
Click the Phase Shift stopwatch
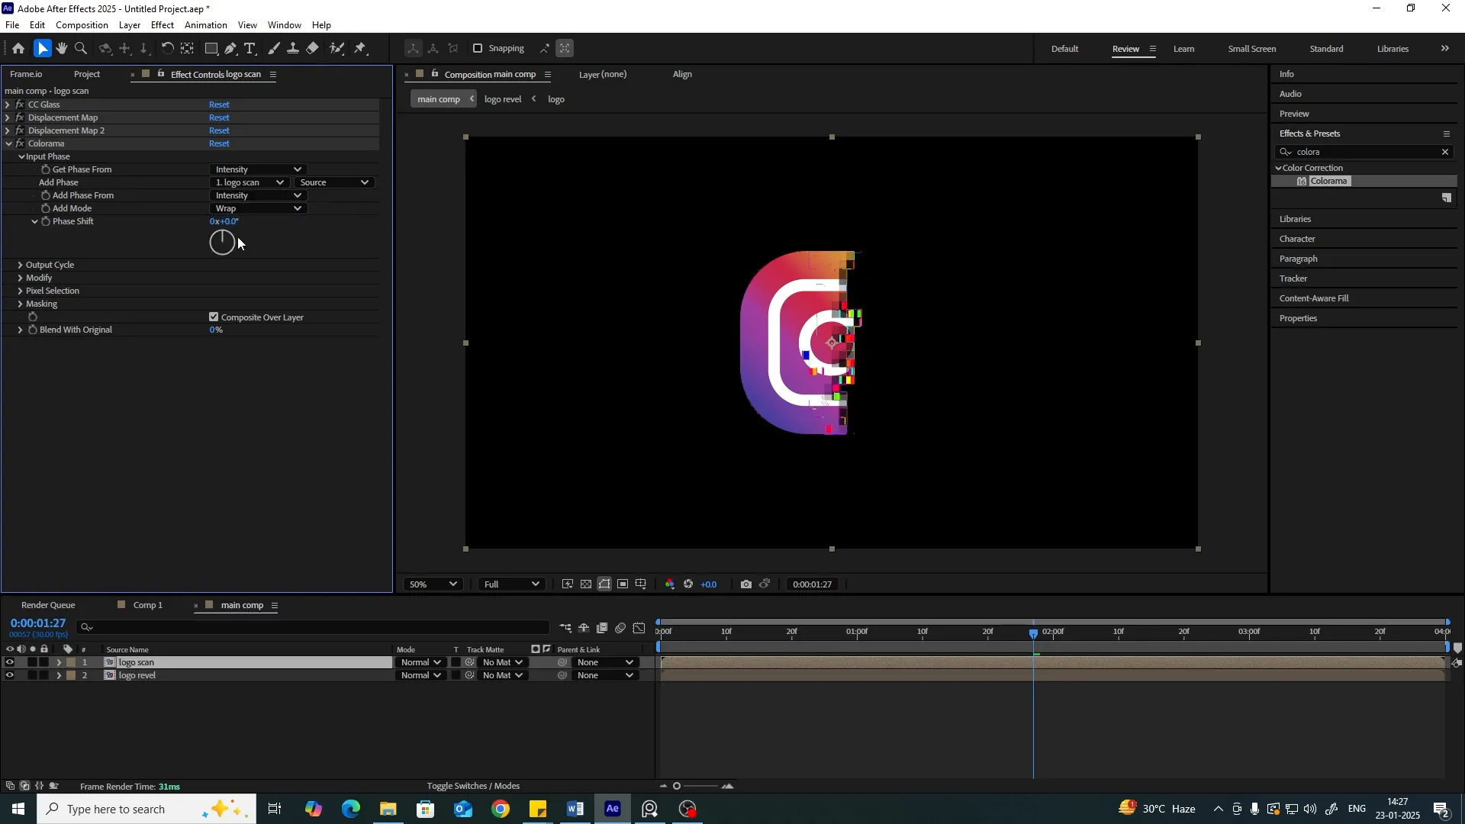pos(46,221)
